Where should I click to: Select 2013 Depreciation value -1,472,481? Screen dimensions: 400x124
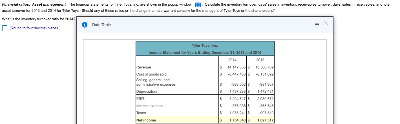265,92
